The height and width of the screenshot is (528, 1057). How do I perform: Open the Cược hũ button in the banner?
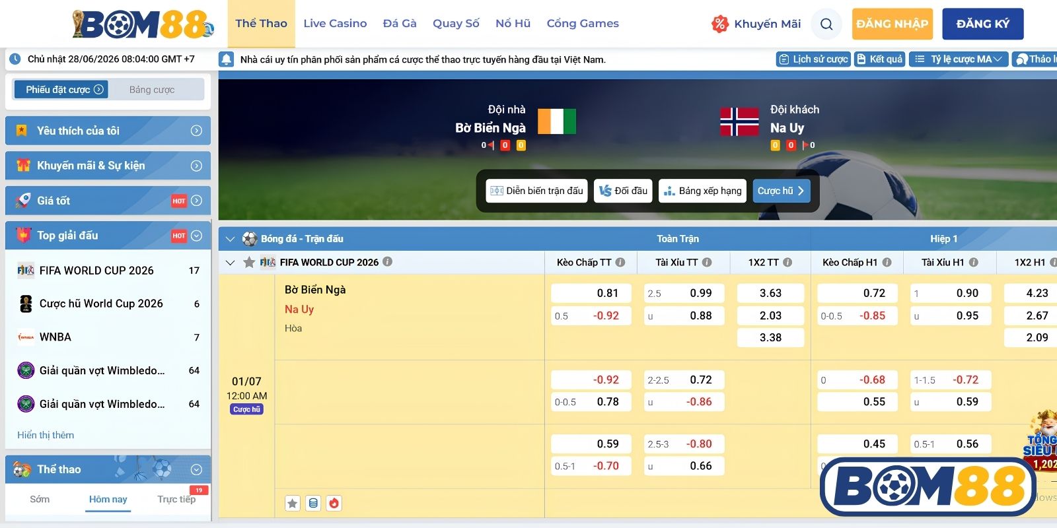tap(781, 191)
